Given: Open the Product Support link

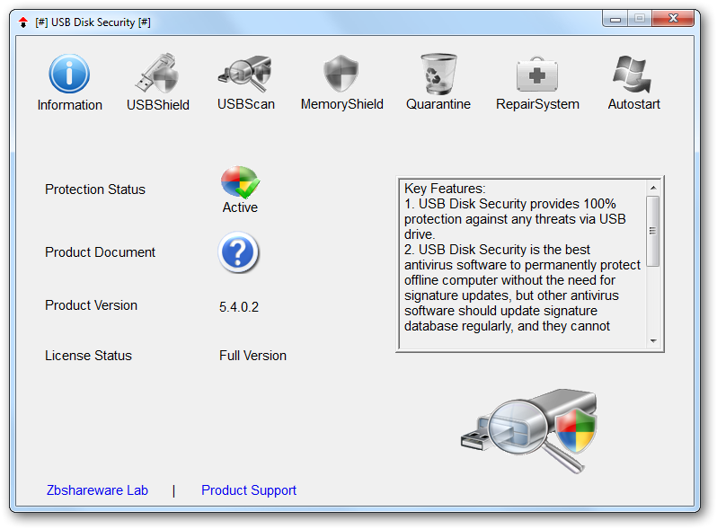Looking at the screenshot, I should (249, 490).
